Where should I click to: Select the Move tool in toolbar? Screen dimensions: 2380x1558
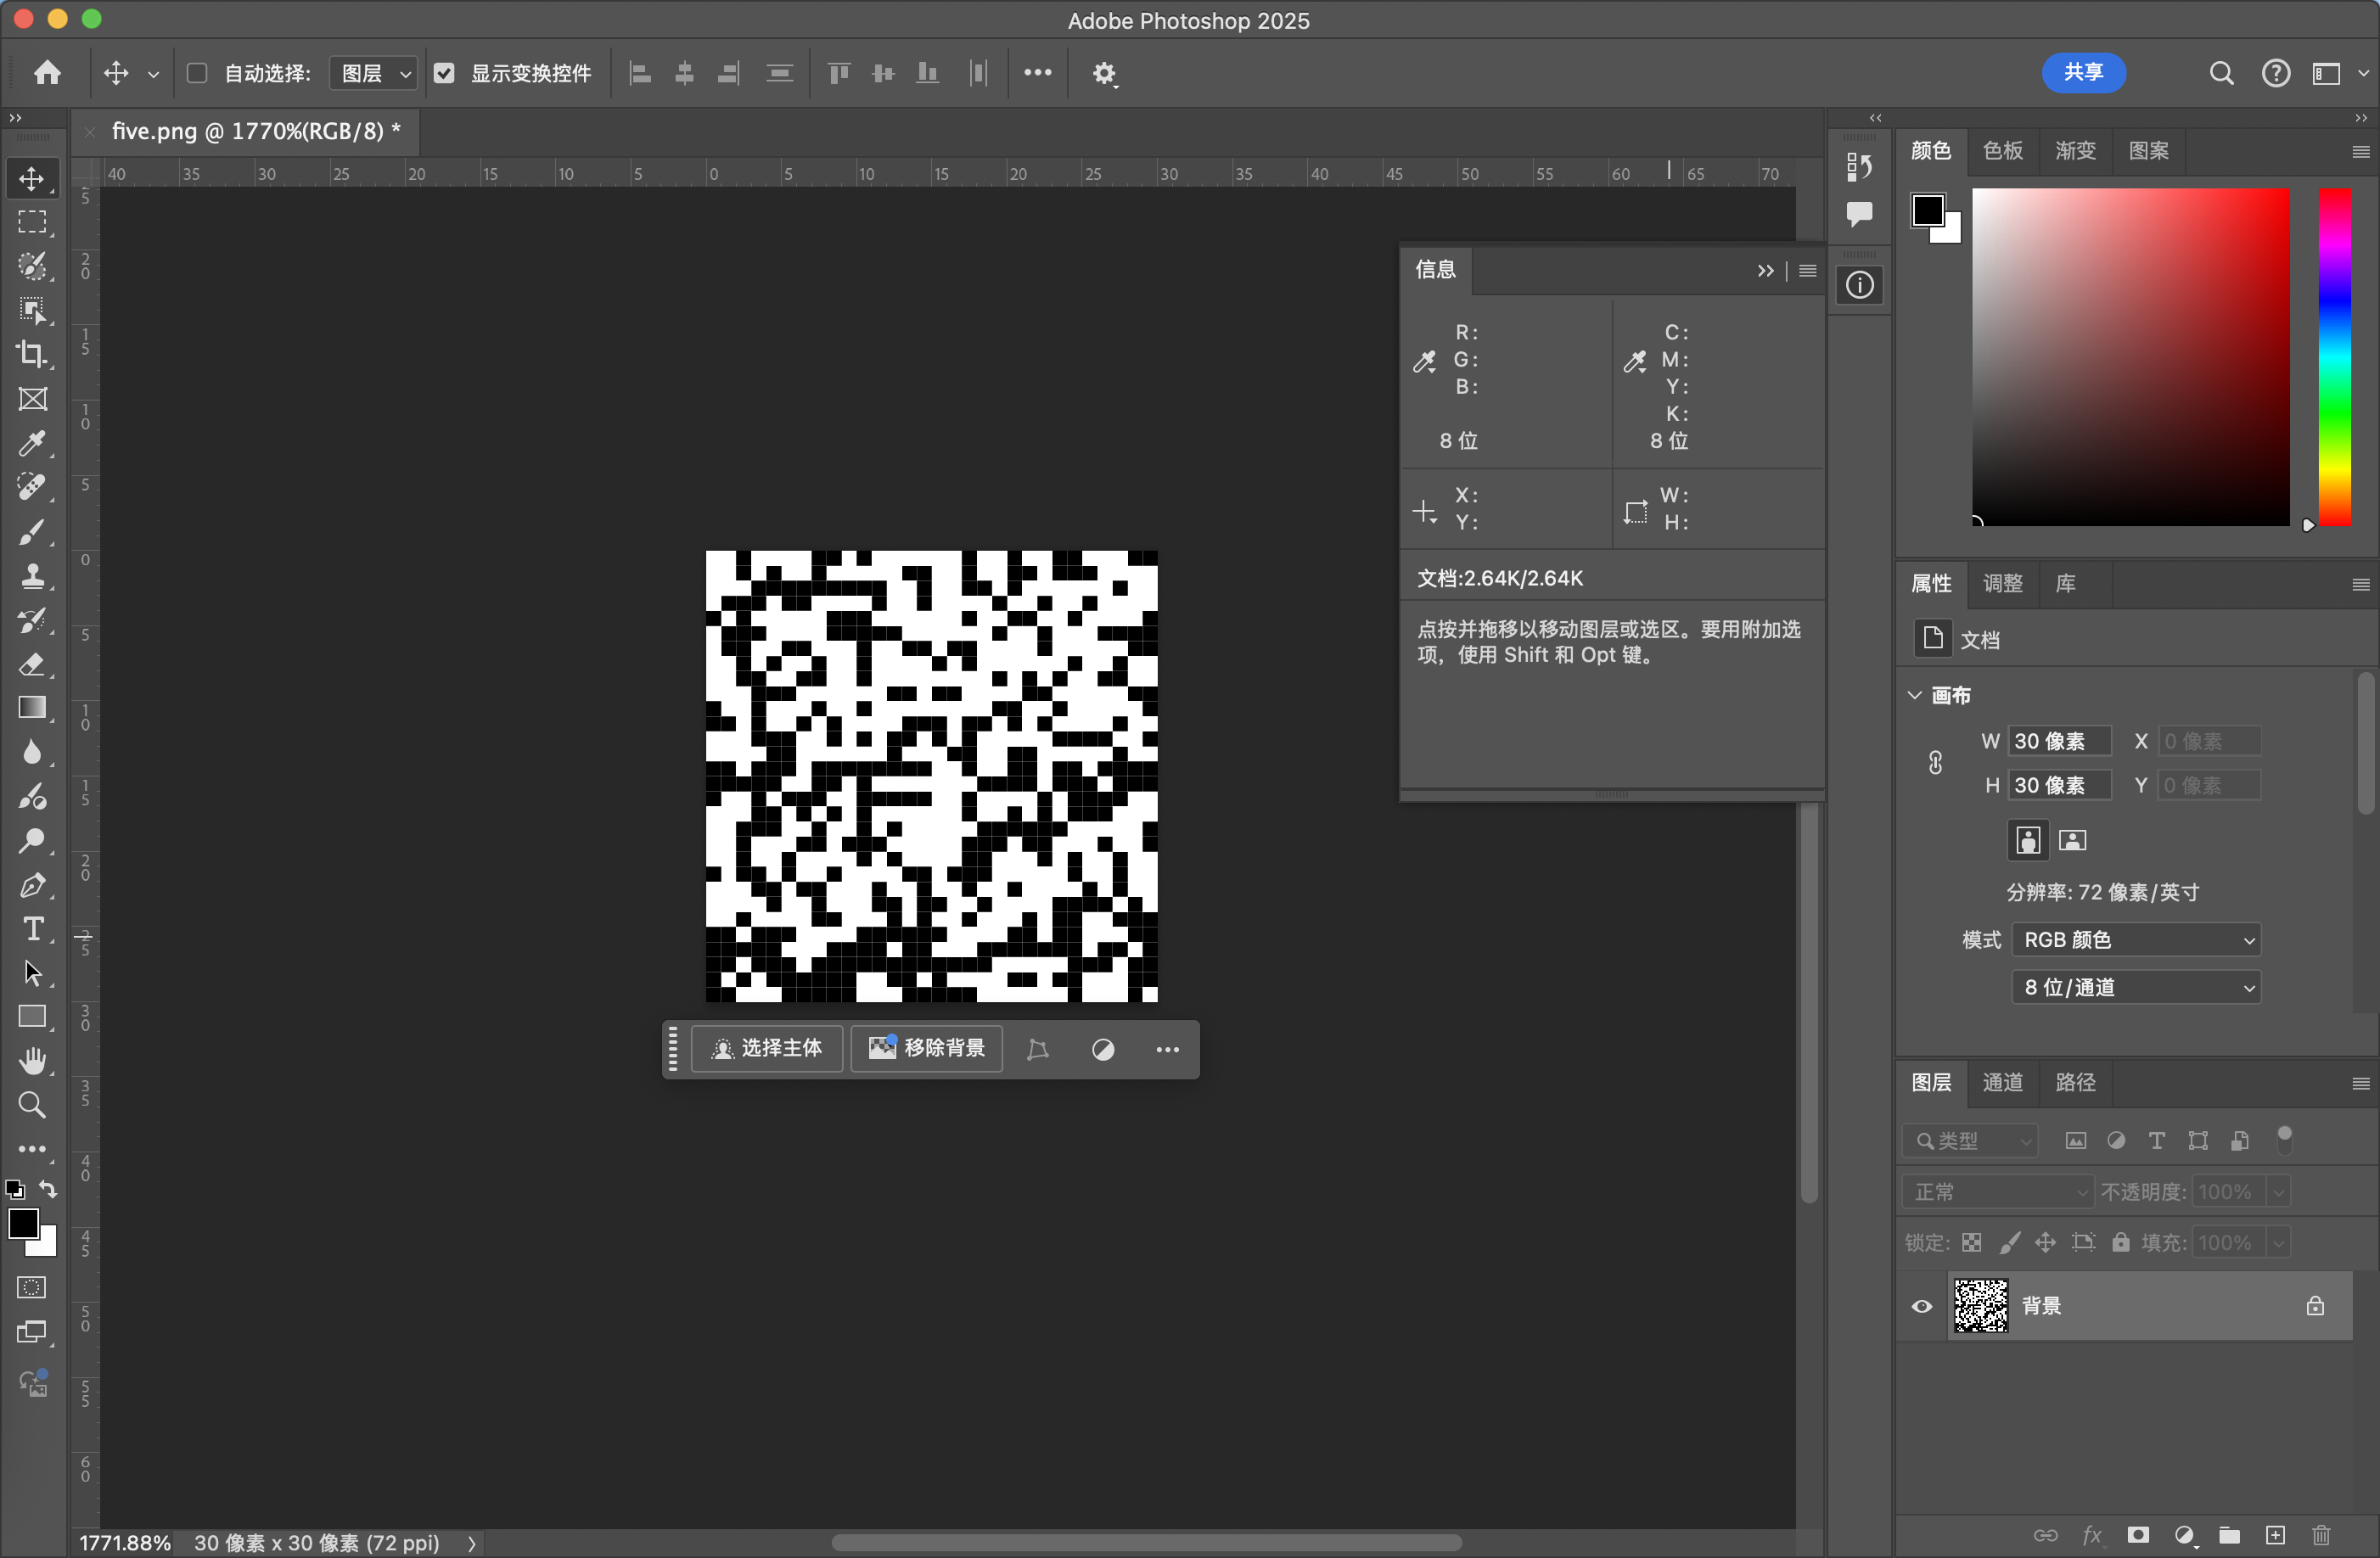click(32, 179)
